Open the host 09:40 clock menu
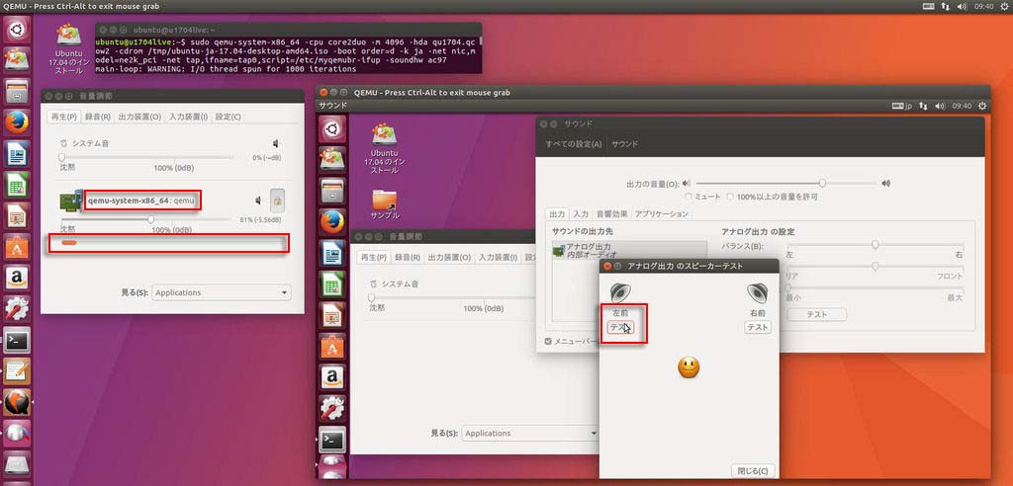The image size is (1013, 486). [x=984, y=7]
